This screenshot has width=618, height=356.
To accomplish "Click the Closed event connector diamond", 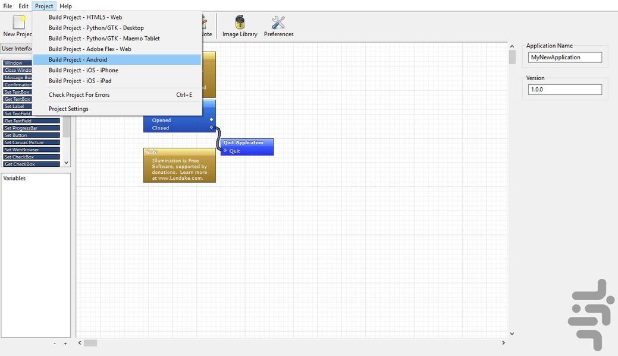I will [211, 128].
